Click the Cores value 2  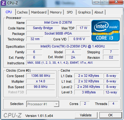(x=85, y=103)
